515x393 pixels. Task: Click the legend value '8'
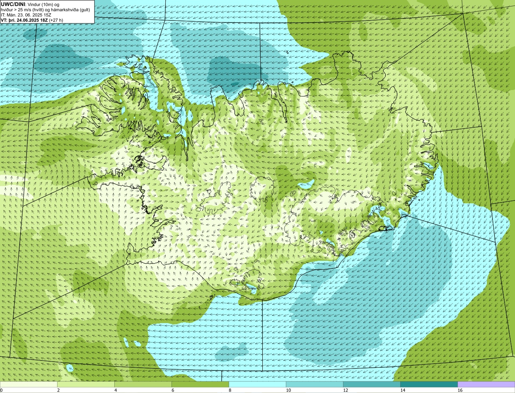click(x=230, y=390)
